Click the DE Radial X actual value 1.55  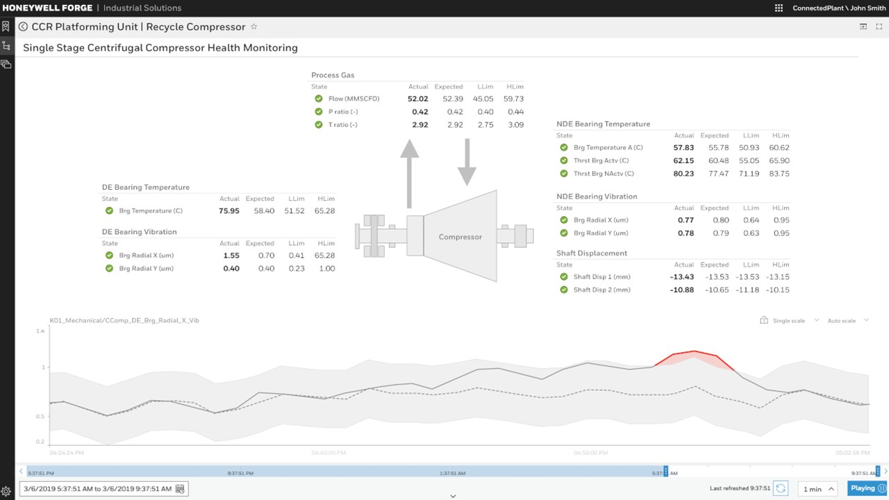click(x=231, y=256)
